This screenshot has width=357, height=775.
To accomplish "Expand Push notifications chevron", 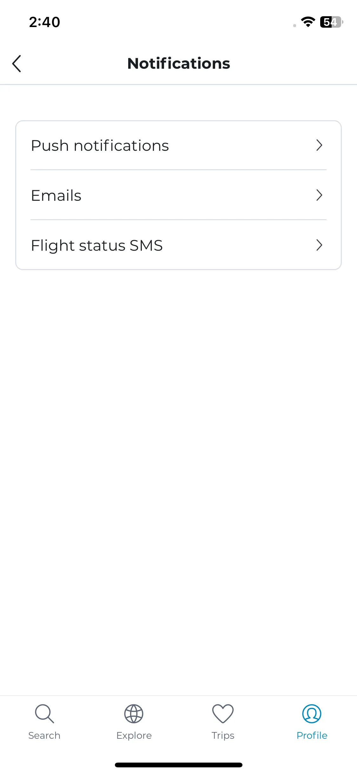I will point(319,145).
